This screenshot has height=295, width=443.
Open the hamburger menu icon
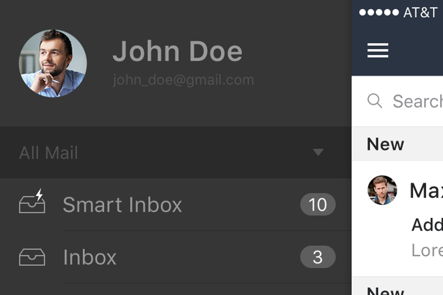pos(378,51)
